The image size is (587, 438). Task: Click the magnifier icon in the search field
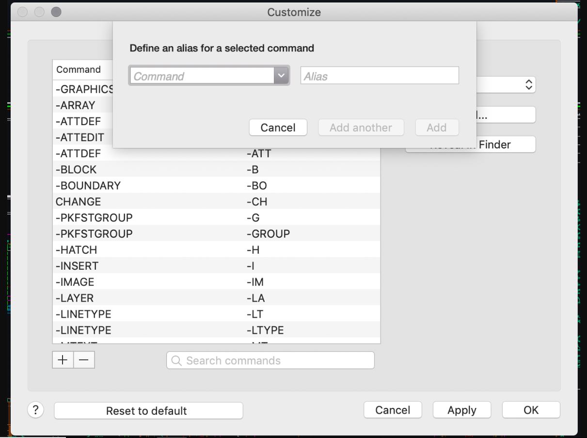coord(176,360)
